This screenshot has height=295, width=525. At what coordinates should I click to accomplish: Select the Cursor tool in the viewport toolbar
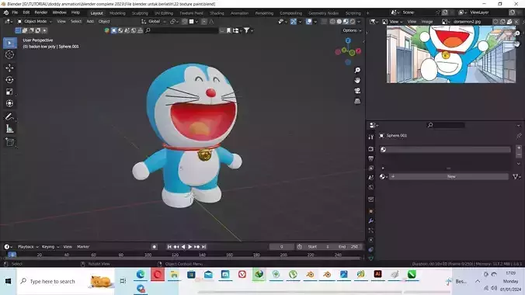pos(9,55)
